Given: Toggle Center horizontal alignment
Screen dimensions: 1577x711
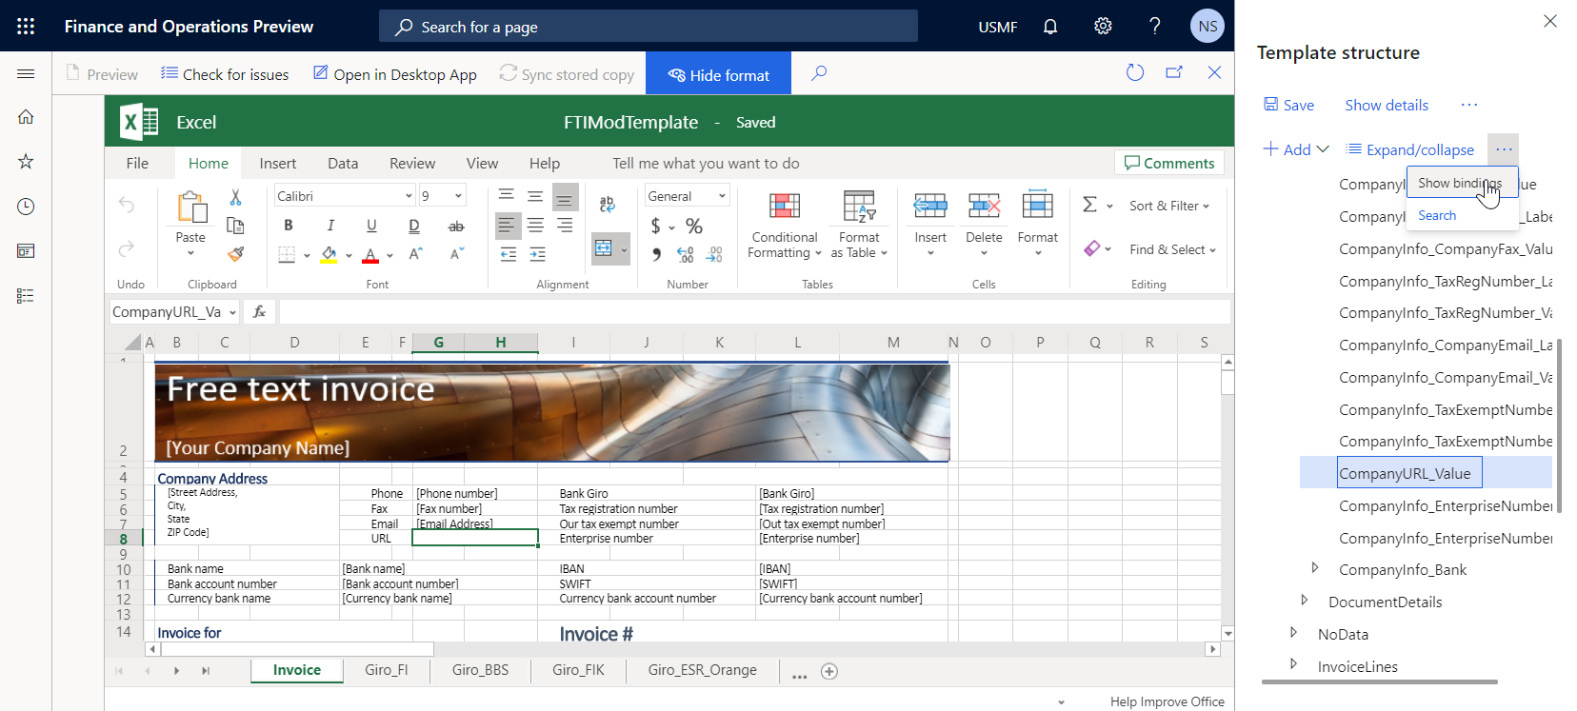Looking at the screenshot, I should [536, 226].
